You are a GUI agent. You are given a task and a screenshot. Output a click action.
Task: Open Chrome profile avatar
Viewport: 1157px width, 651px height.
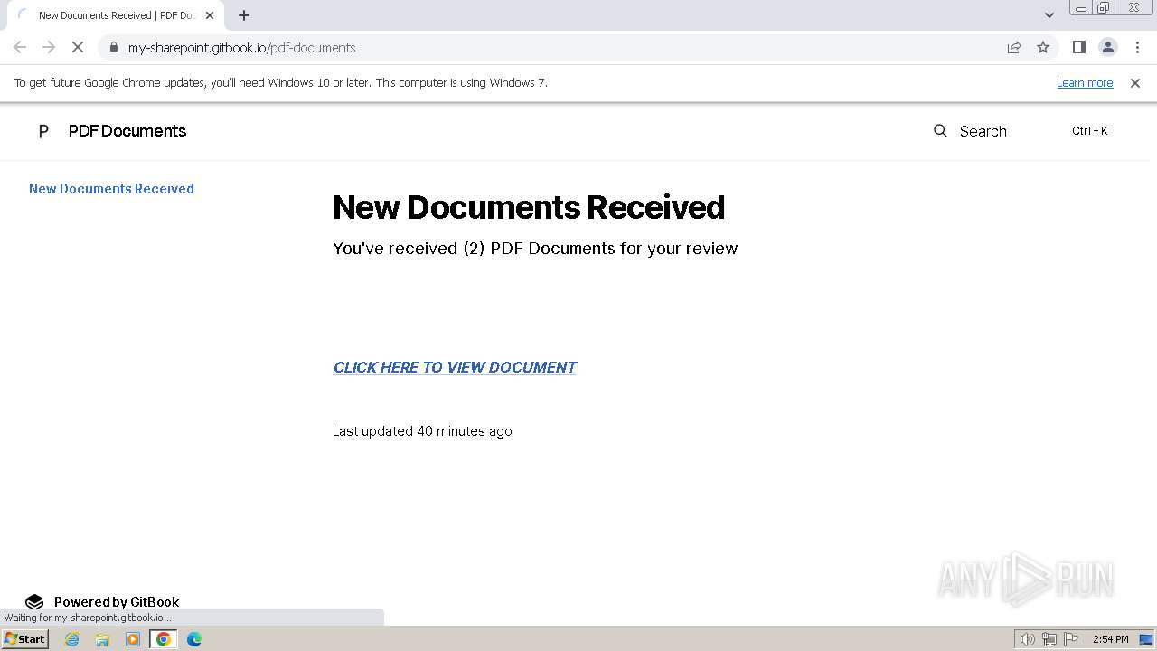[1107, 47]
